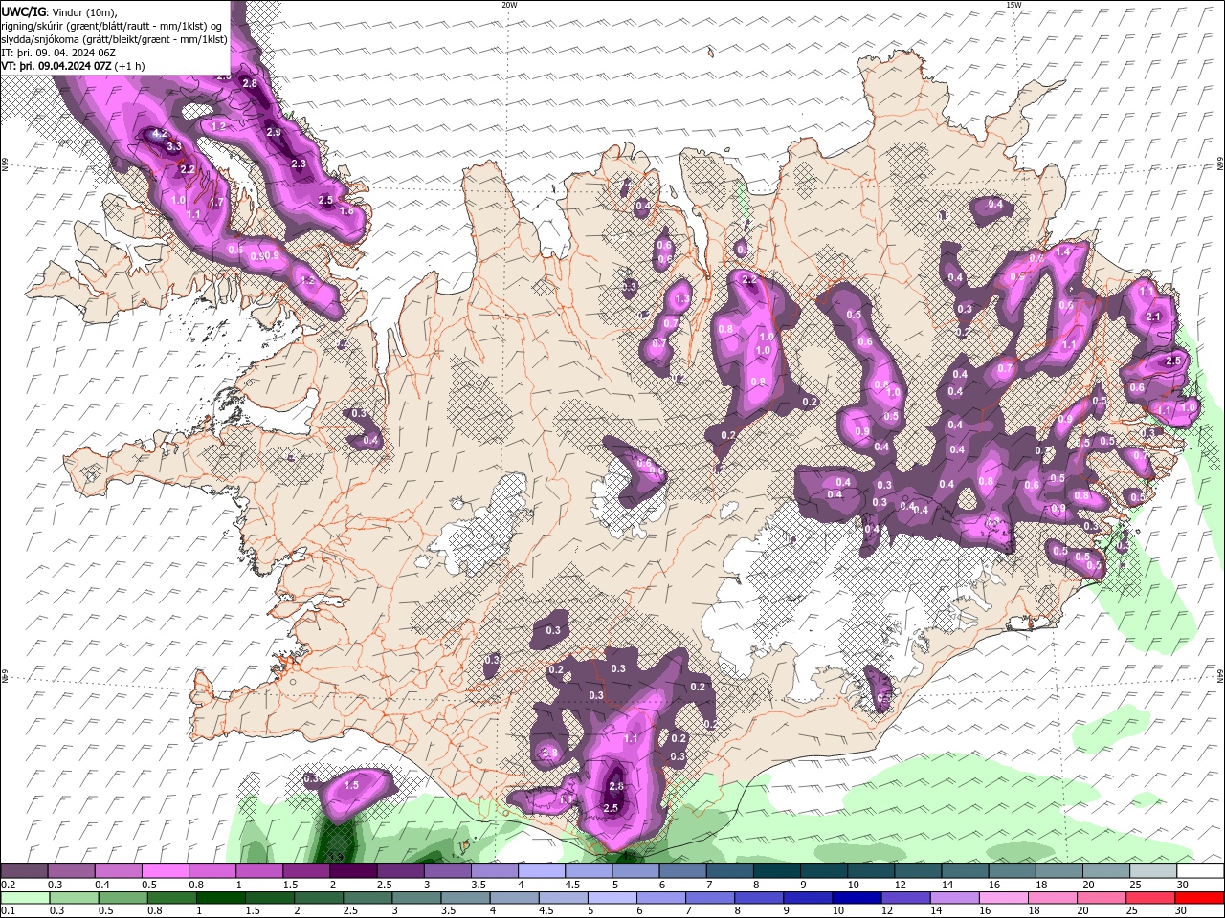Click the 2.3 value in northwest band
Screen dimensions: 1225x918
[299, 164]
